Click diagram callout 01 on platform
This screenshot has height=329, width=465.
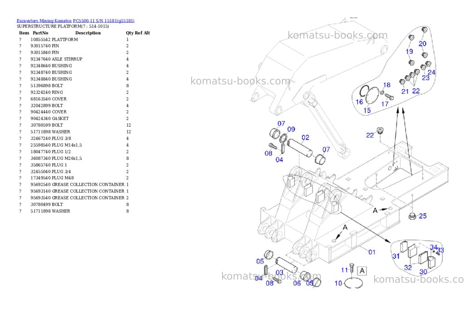coord(372,252)
